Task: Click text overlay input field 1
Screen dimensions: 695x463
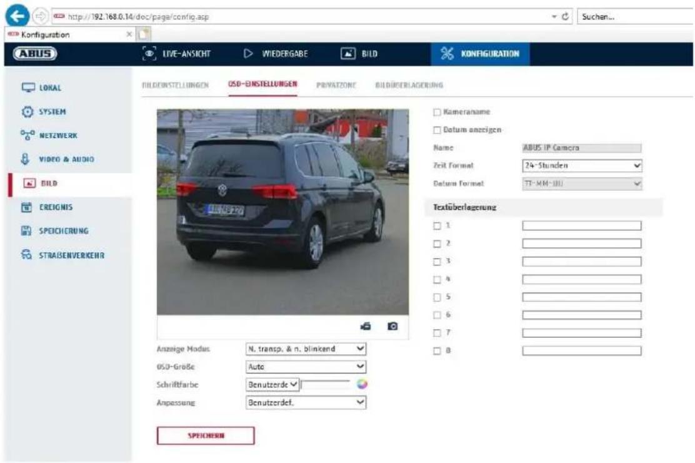Action: tap(581, 226)
